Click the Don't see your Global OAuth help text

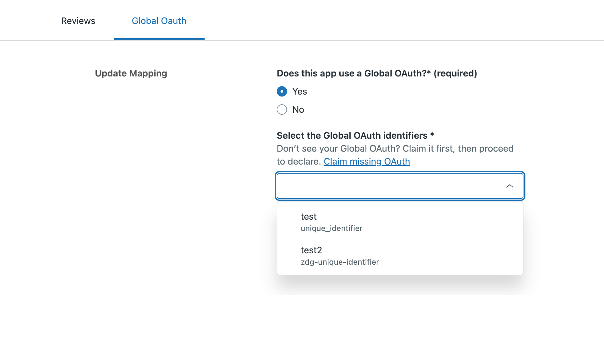coord(395,149)
